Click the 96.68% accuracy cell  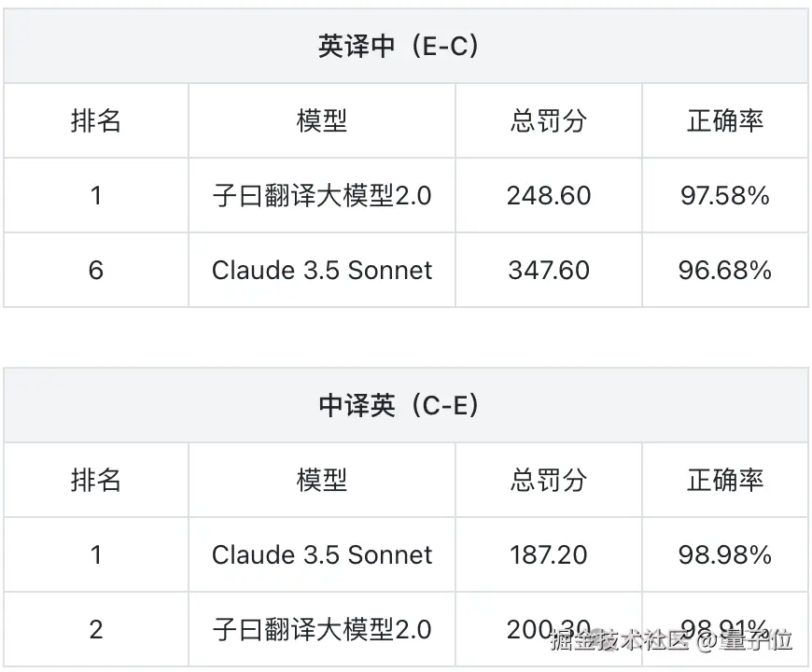coord(725,271)
